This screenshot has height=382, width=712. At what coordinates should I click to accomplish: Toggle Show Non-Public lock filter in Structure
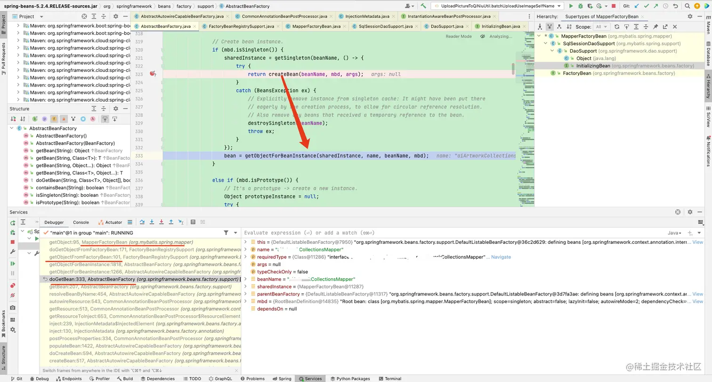[x=64, y=119]
